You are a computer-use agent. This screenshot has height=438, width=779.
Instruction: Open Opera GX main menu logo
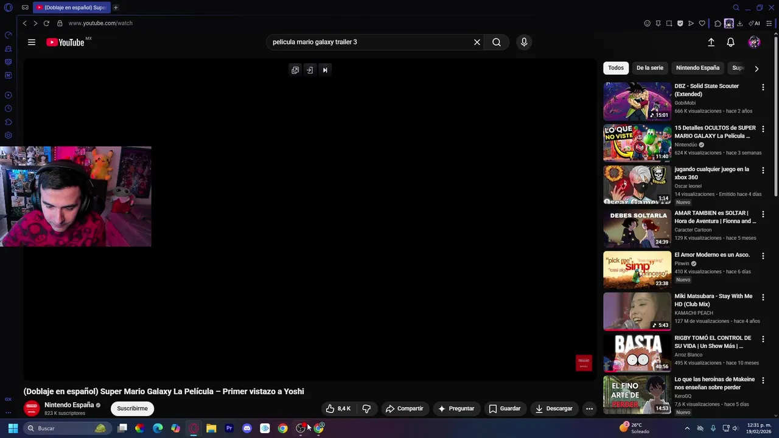tap(9, 8)
